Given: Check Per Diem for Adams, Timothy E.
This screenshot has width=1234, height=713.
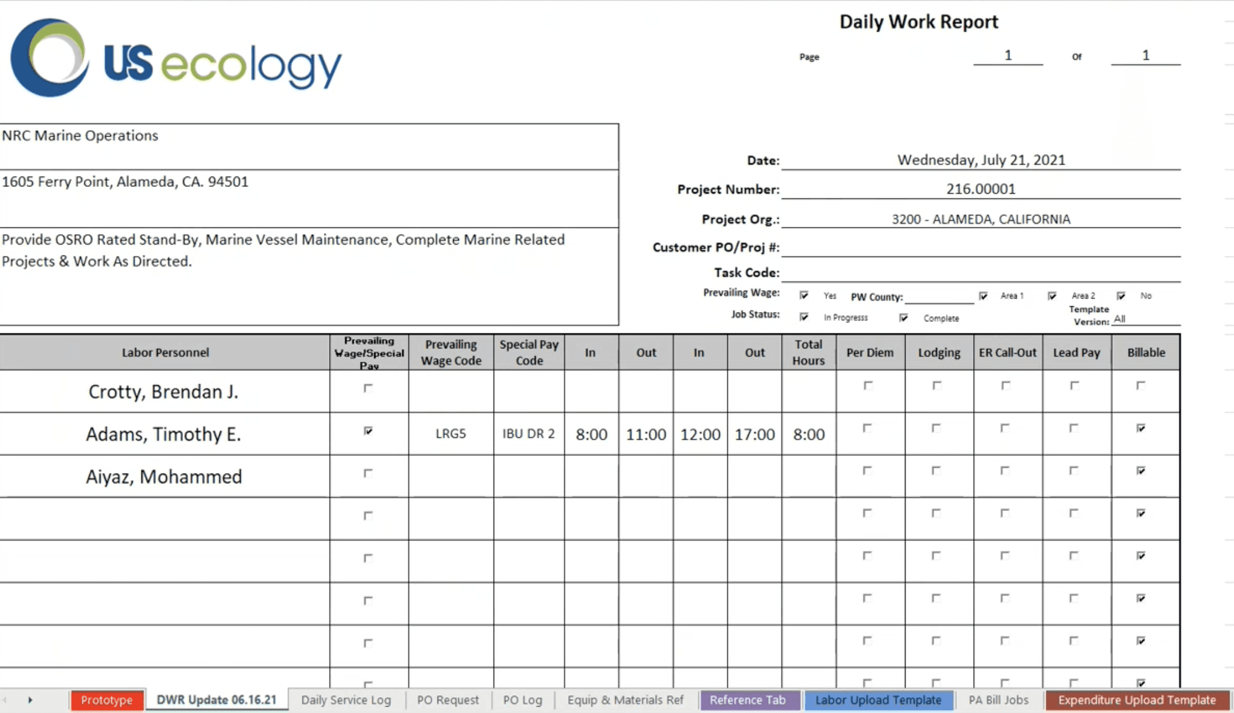Looking at the screenshot, I should pyautogui.click(x=867, y=428).
